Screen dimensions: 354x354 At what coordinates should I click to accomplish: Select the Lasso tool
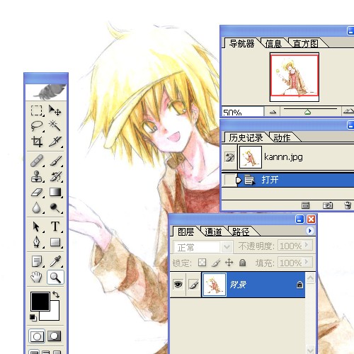(x=37, y=125)
